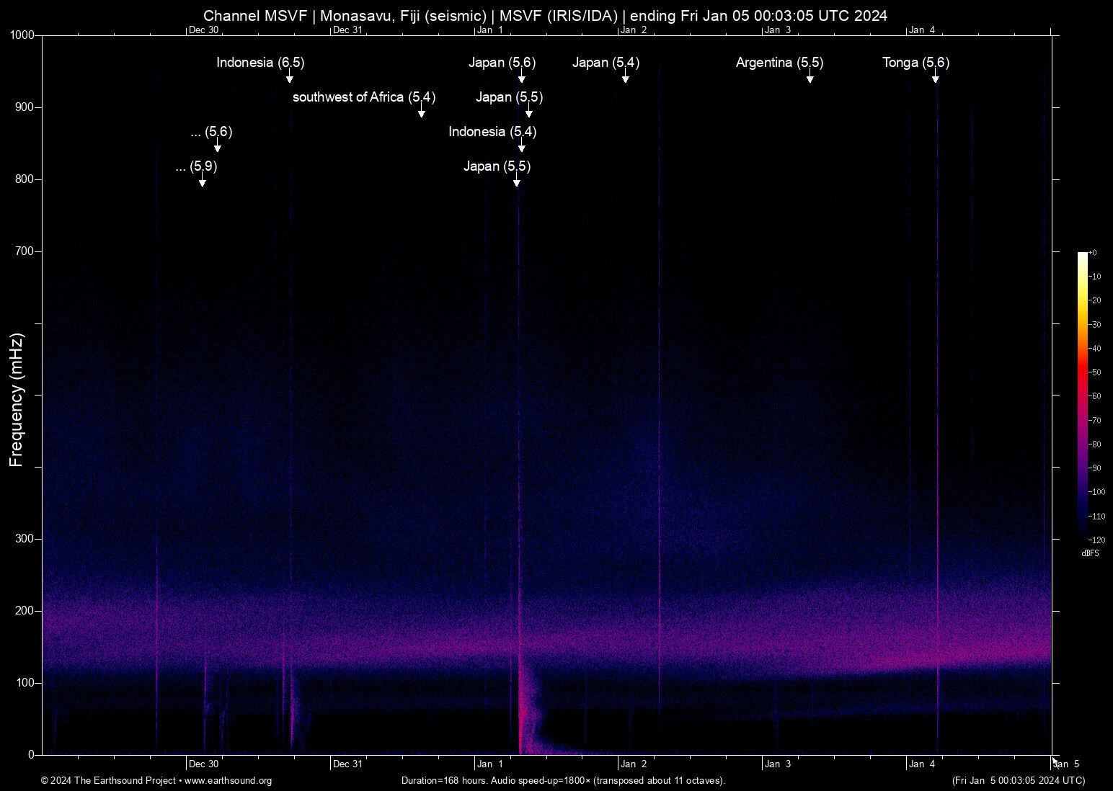Select the Indonesia (5.4) event marker arrow

521,147
